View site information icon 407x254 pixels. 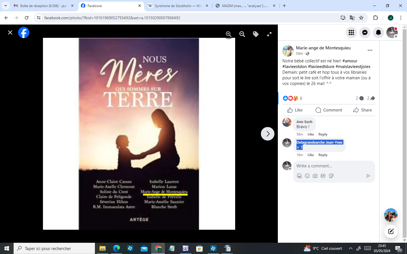[39, 18]
